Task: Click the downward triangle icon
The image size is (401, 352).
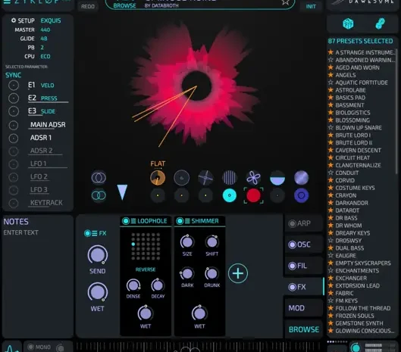Action: point(122,192)
